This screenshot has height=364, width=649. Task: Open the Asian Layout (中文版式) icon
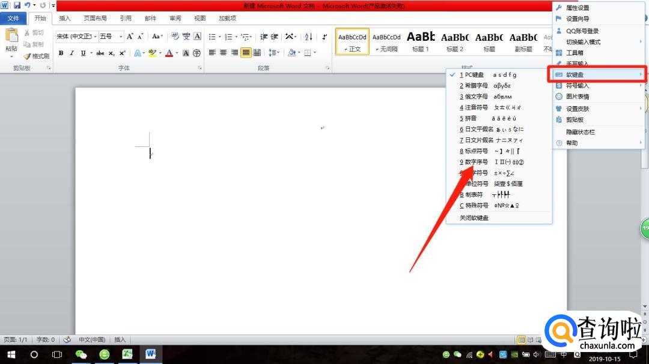(x=289, y=37)
